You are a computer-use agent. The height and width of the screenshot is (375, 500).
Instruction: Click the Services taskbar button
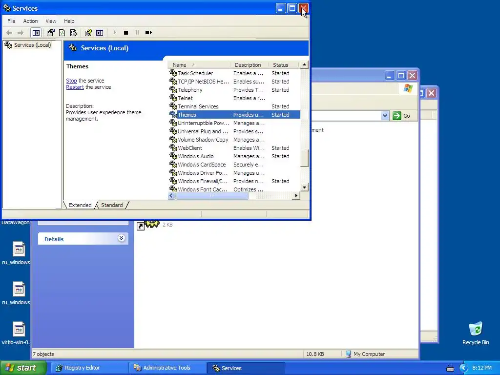[246, 368]
